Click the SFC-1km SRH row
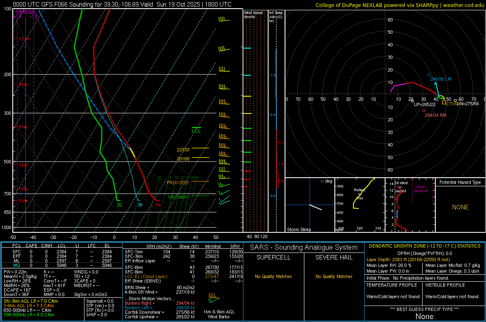The height and width of the screenshot is (322, 486). tap(184, 252)
